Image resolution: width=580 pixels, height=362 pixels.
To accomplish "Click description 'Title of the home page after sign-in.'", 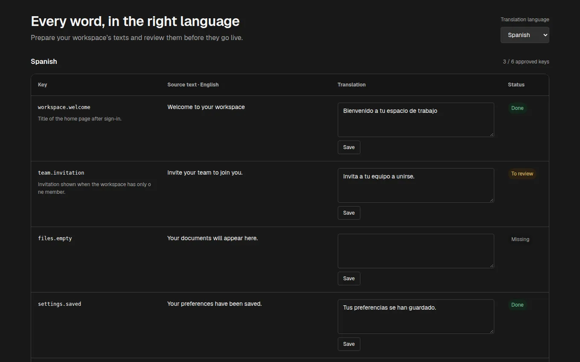I will (x=80, y=119).
